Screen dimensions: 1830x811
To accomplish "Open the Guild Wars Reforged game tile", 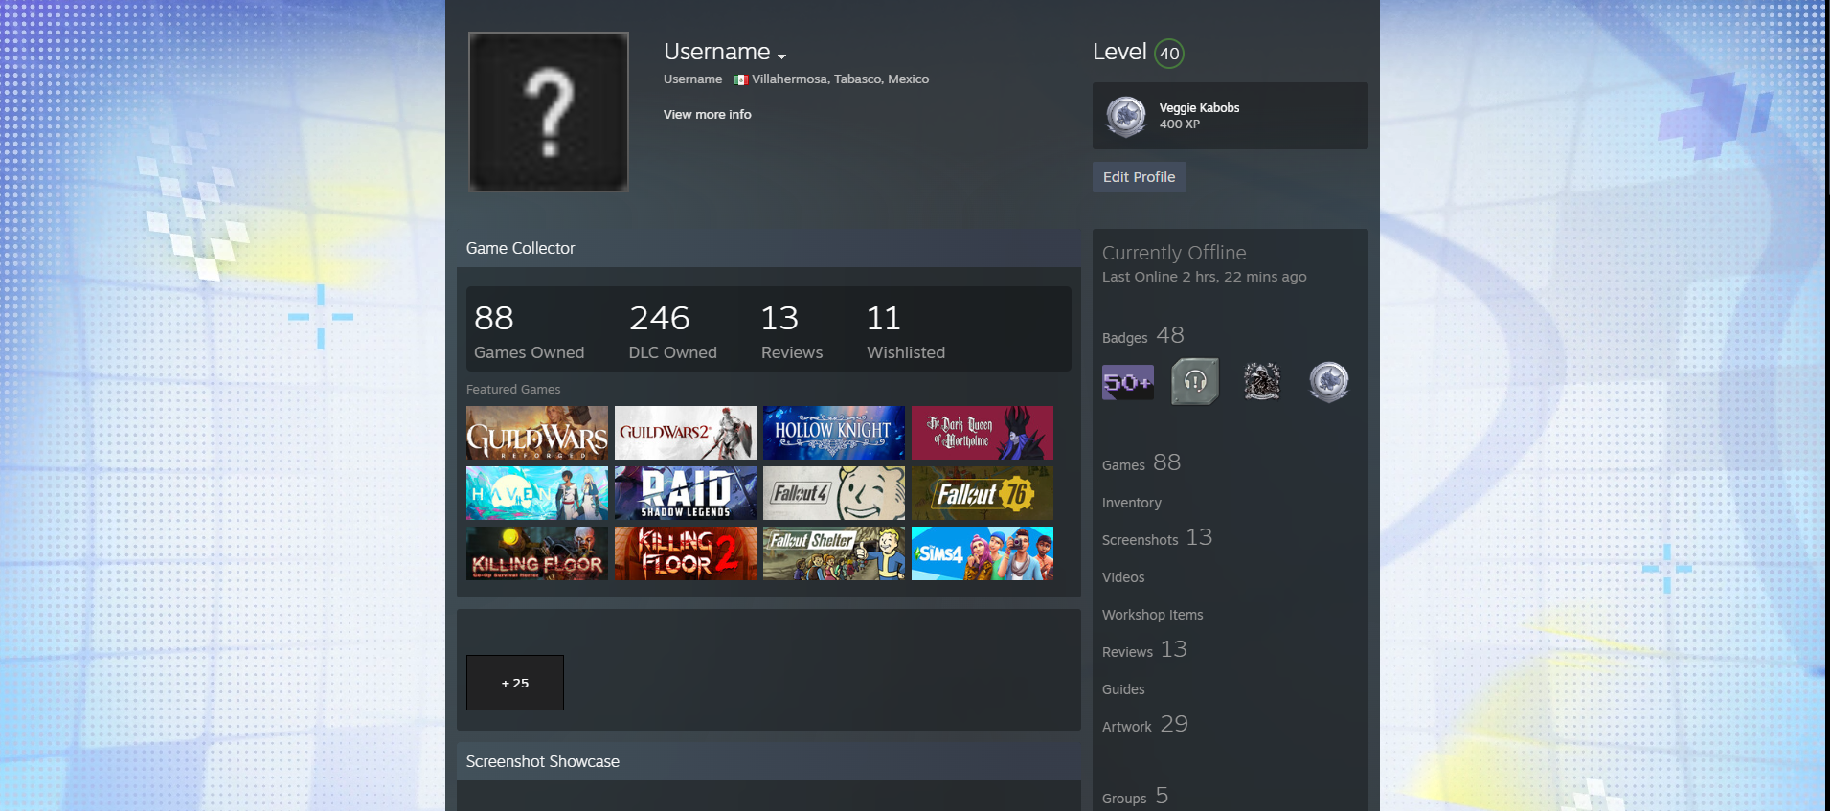I will tap(537, 433).
